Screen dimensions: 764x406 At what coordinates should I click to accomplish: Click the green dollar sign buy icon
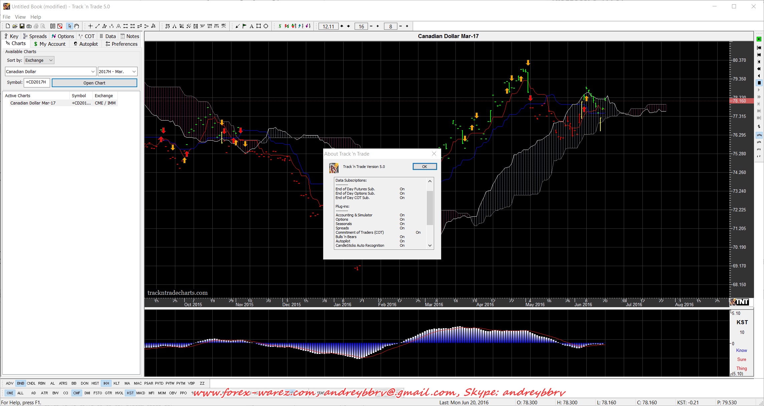(x=280, y=26)
